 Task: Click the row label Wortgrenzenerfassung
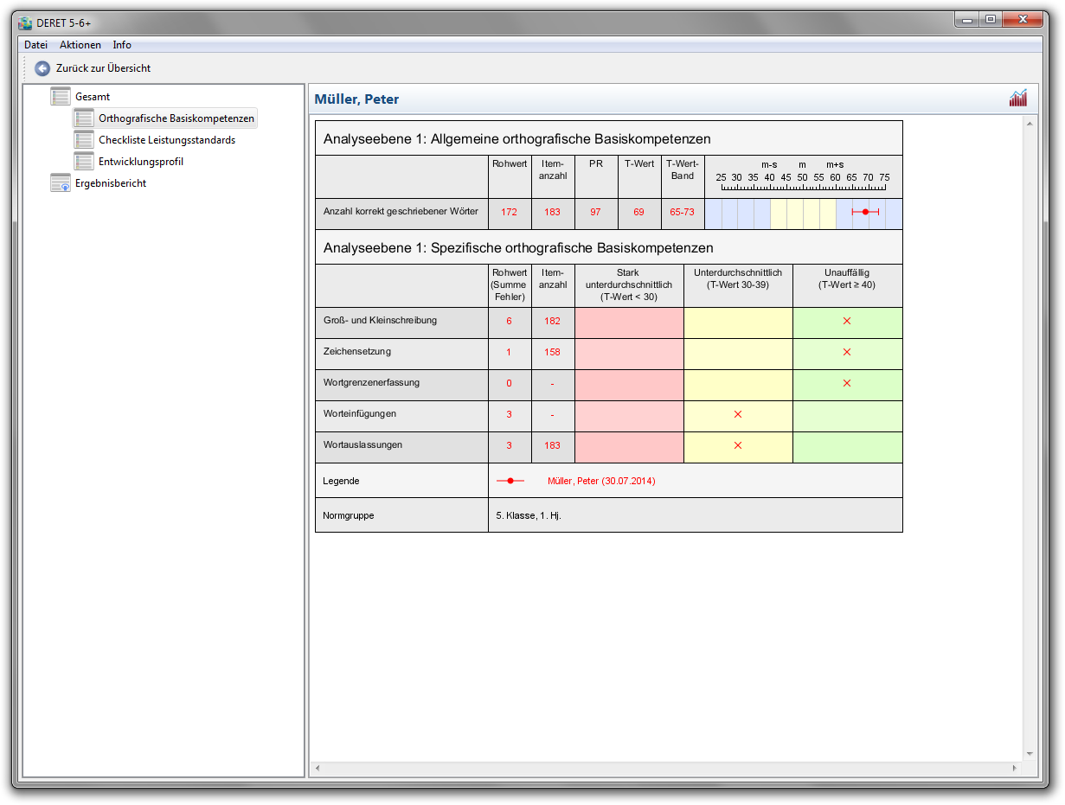click(371, 382)
